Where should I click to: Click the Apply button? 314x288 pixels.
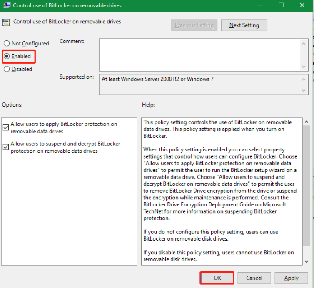click(x=291, y=278)
